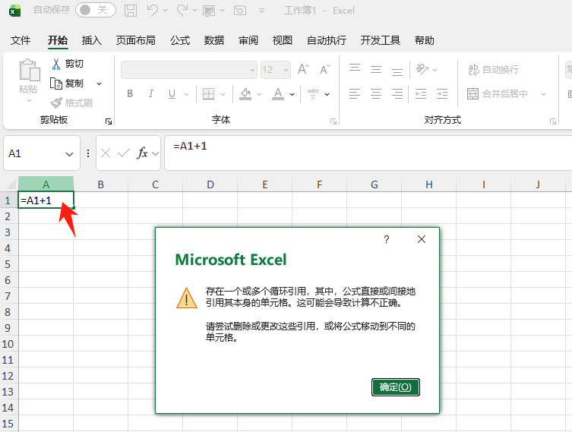Click the Orientation (text angle) icon

422,69
